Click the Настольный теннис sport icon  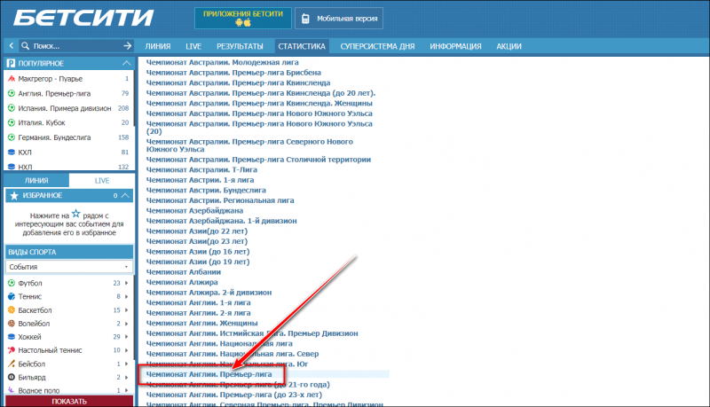coord(12,350)
